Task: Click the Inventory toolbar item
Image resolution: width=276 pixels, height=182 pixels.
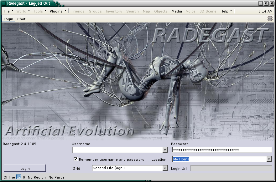Action: 114,11
